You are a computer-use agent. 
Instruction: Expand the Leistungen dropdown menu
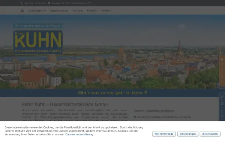[37, 11]
